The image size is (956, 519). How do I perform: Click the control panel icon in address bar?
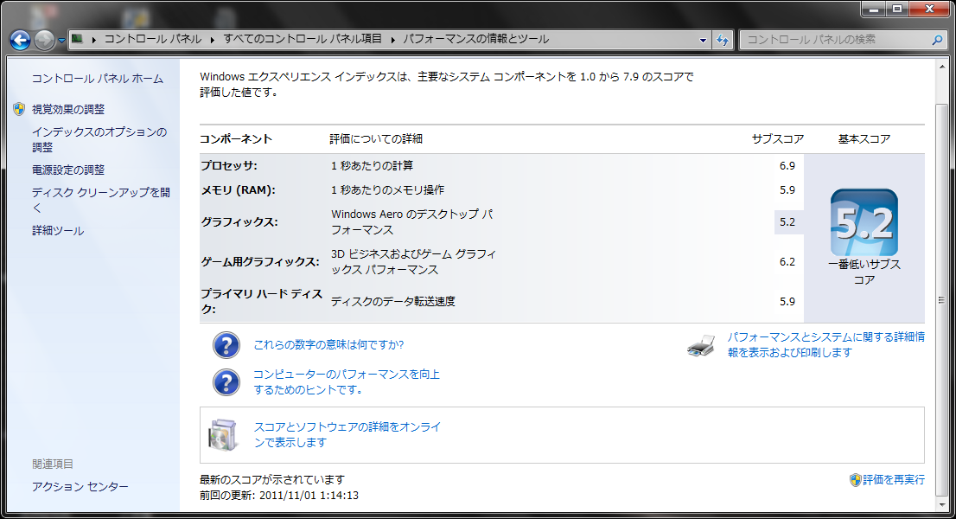pos(78,39)
